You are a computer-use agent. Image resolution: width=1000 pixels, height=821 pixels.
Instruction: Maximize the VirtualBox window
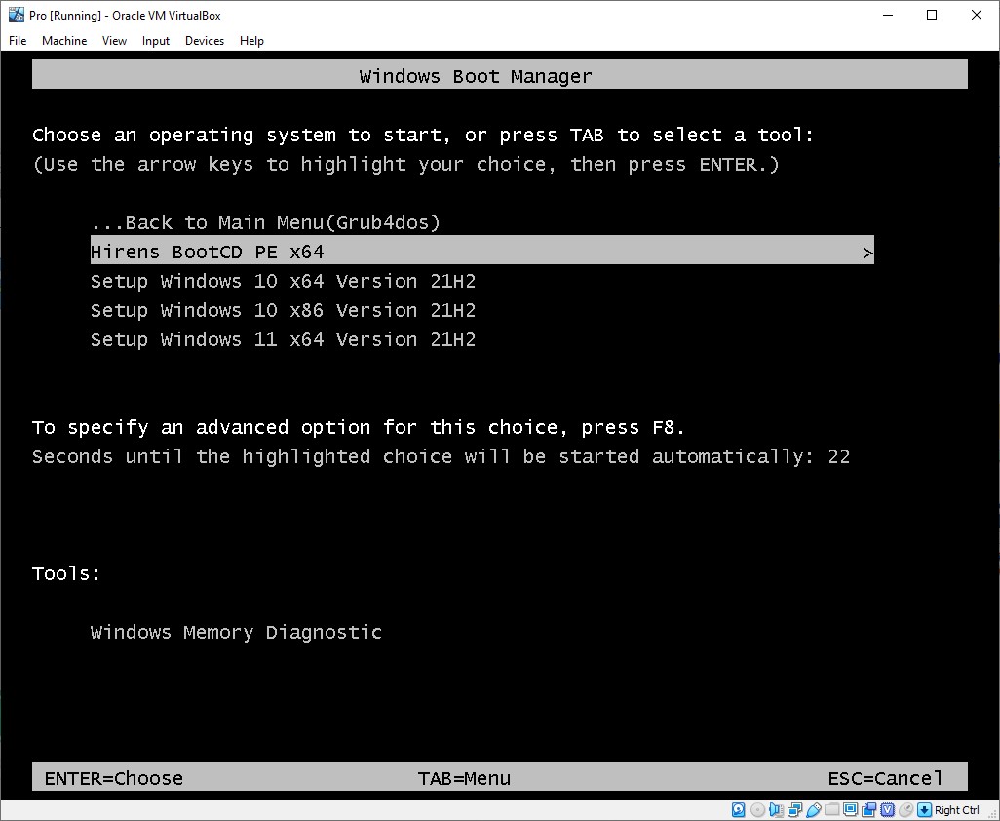[x=932, y=15]
